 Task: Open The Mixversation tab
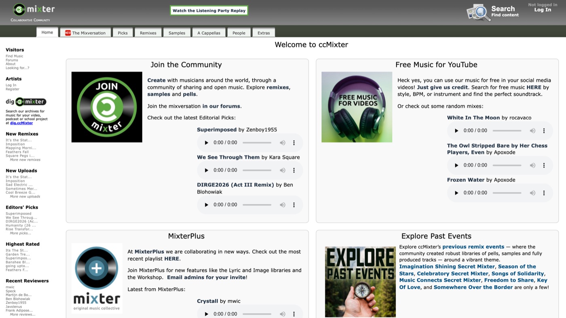(85, 33)
